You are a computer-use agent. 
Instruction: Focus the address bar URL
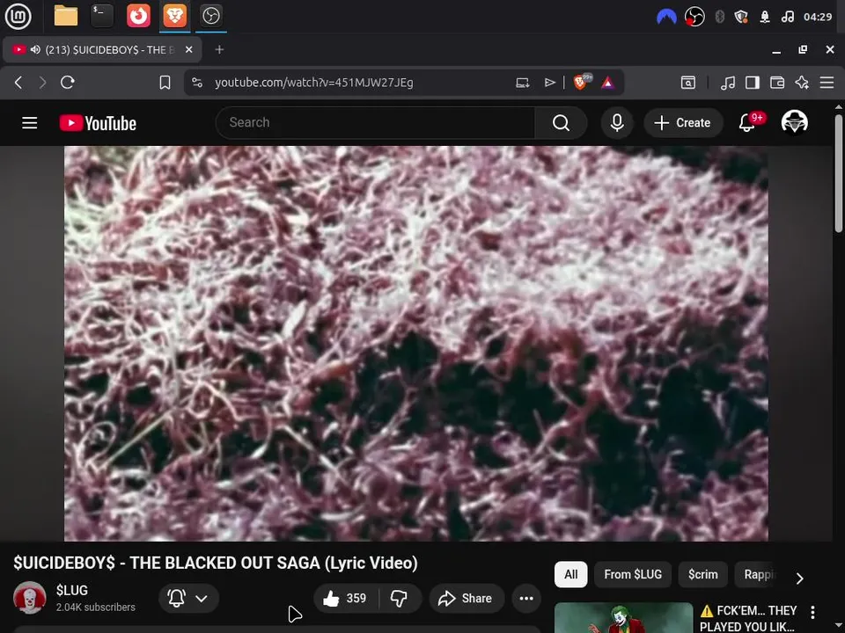point(313,83)
